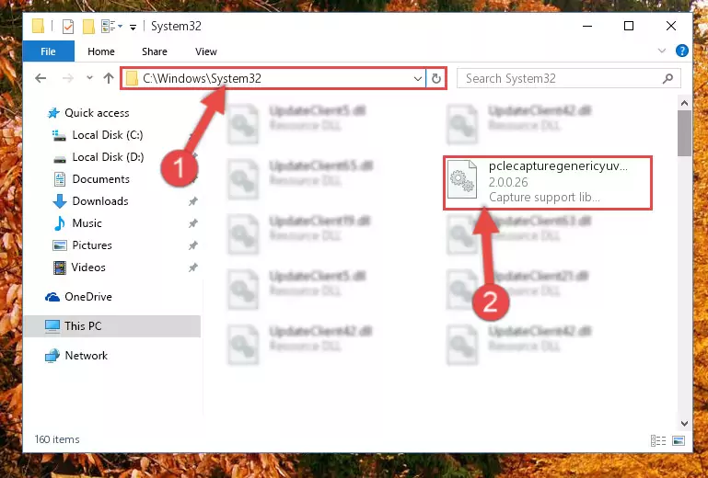
Task: Click the Back navigation arrow
Action: pyautogui.click(x=41, y=78)
